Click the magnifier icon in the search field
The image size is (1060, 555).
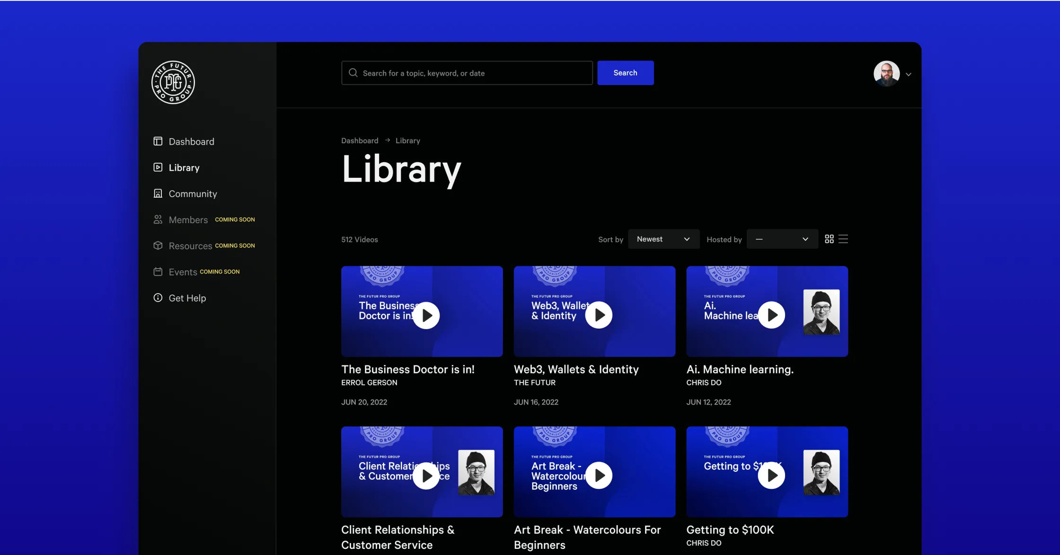coord(353,73)
